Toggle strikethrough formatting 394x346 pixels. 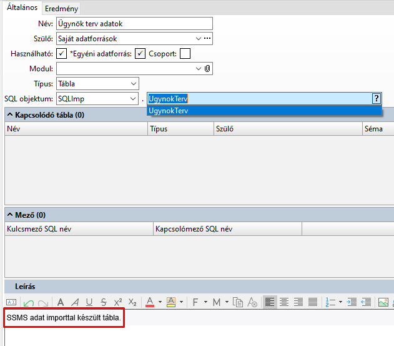pos(104,302)
